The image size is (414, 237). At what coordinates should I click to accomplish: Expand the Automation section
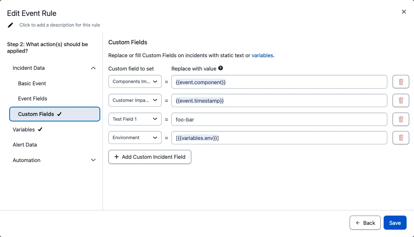[93, 160]
